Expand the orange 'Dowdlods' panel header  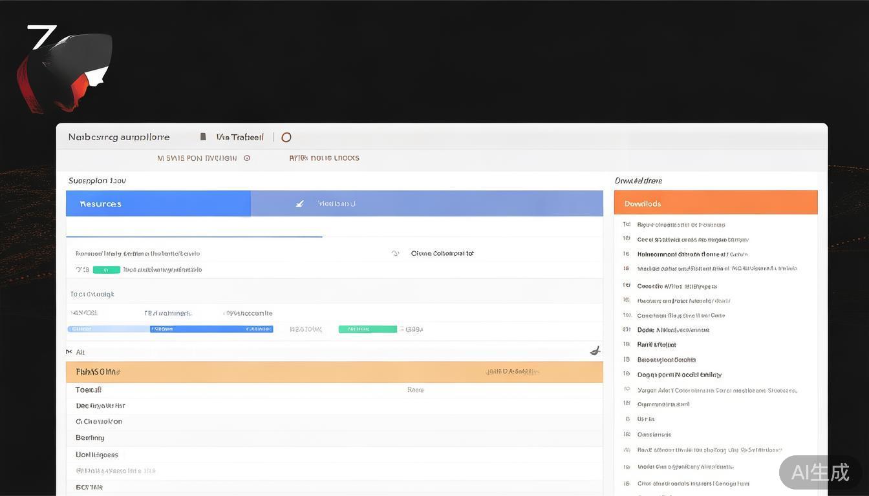click(715, 203)
